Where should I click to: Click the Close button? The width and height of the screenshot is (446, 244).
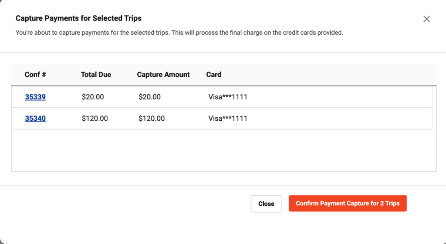coord(266,204)
